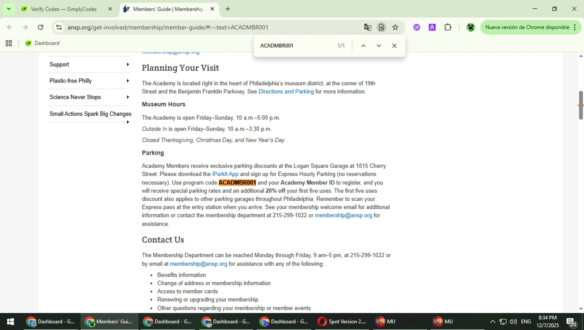Open the iParkit App link

tap(225, 174)
